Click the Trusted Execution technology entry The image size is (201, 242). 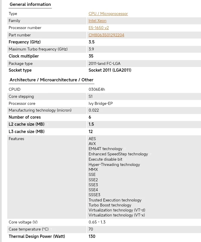(x=115, y=200)
